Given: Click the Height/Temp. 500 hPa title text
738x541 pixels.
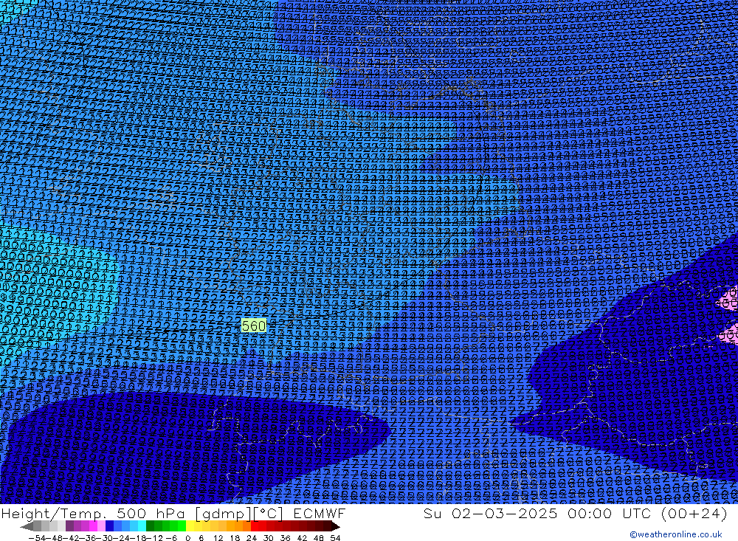Looking at the screenshot, I should pos(94,513).
